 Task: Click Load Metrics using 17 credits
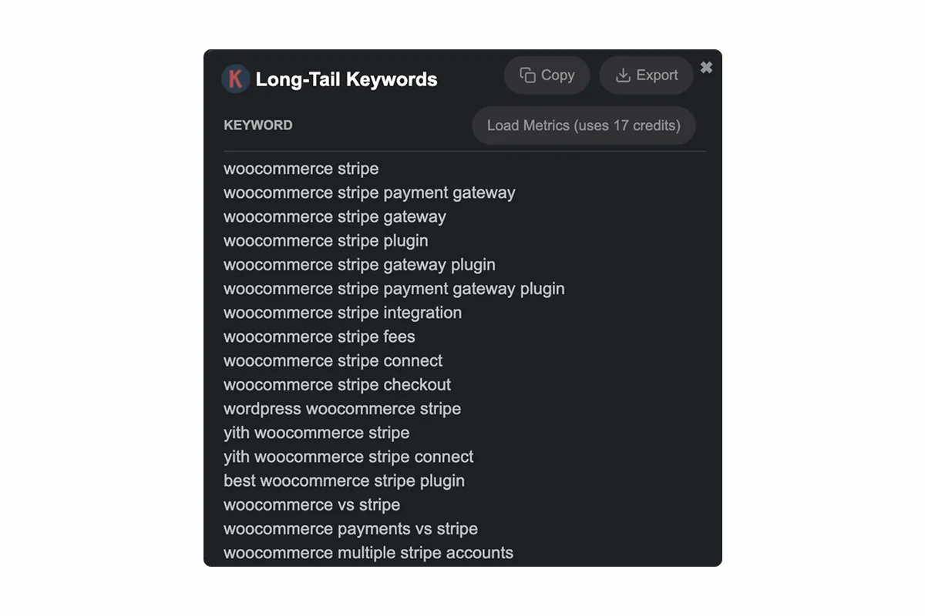pyautogui.click(x=584, y=126)
